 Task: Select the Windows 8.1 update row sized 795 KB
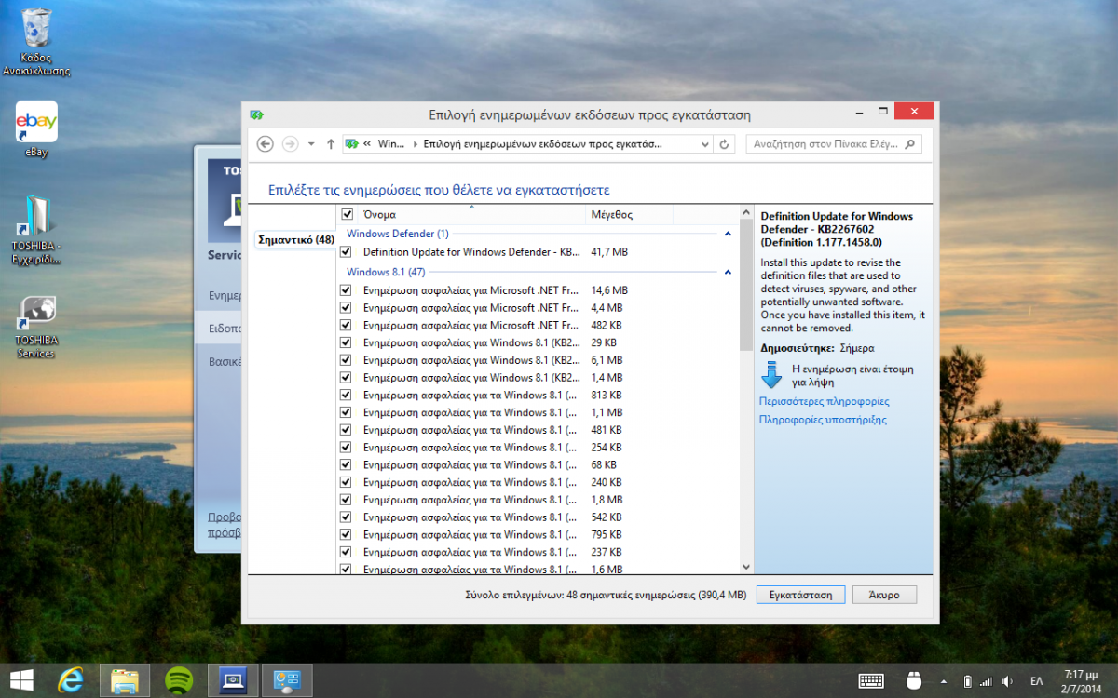point(539,534)
